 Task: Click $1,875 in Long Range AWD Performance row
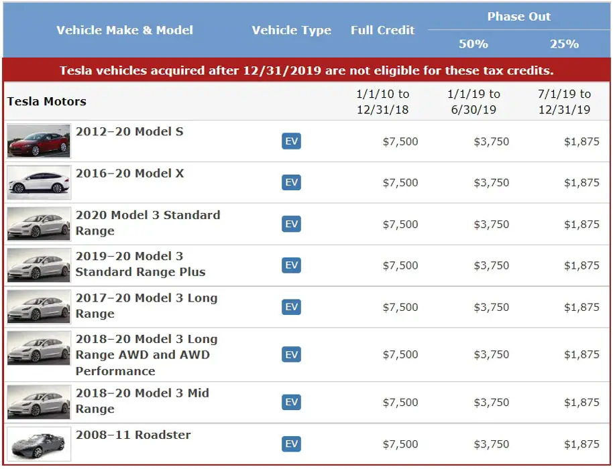[581, 354]
